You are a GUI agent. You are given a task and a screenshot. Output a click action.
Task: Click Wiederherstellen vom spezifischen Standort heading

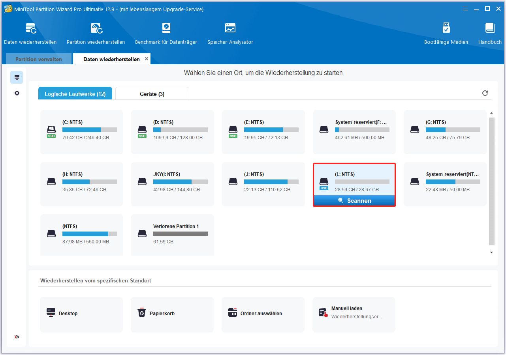96,281
